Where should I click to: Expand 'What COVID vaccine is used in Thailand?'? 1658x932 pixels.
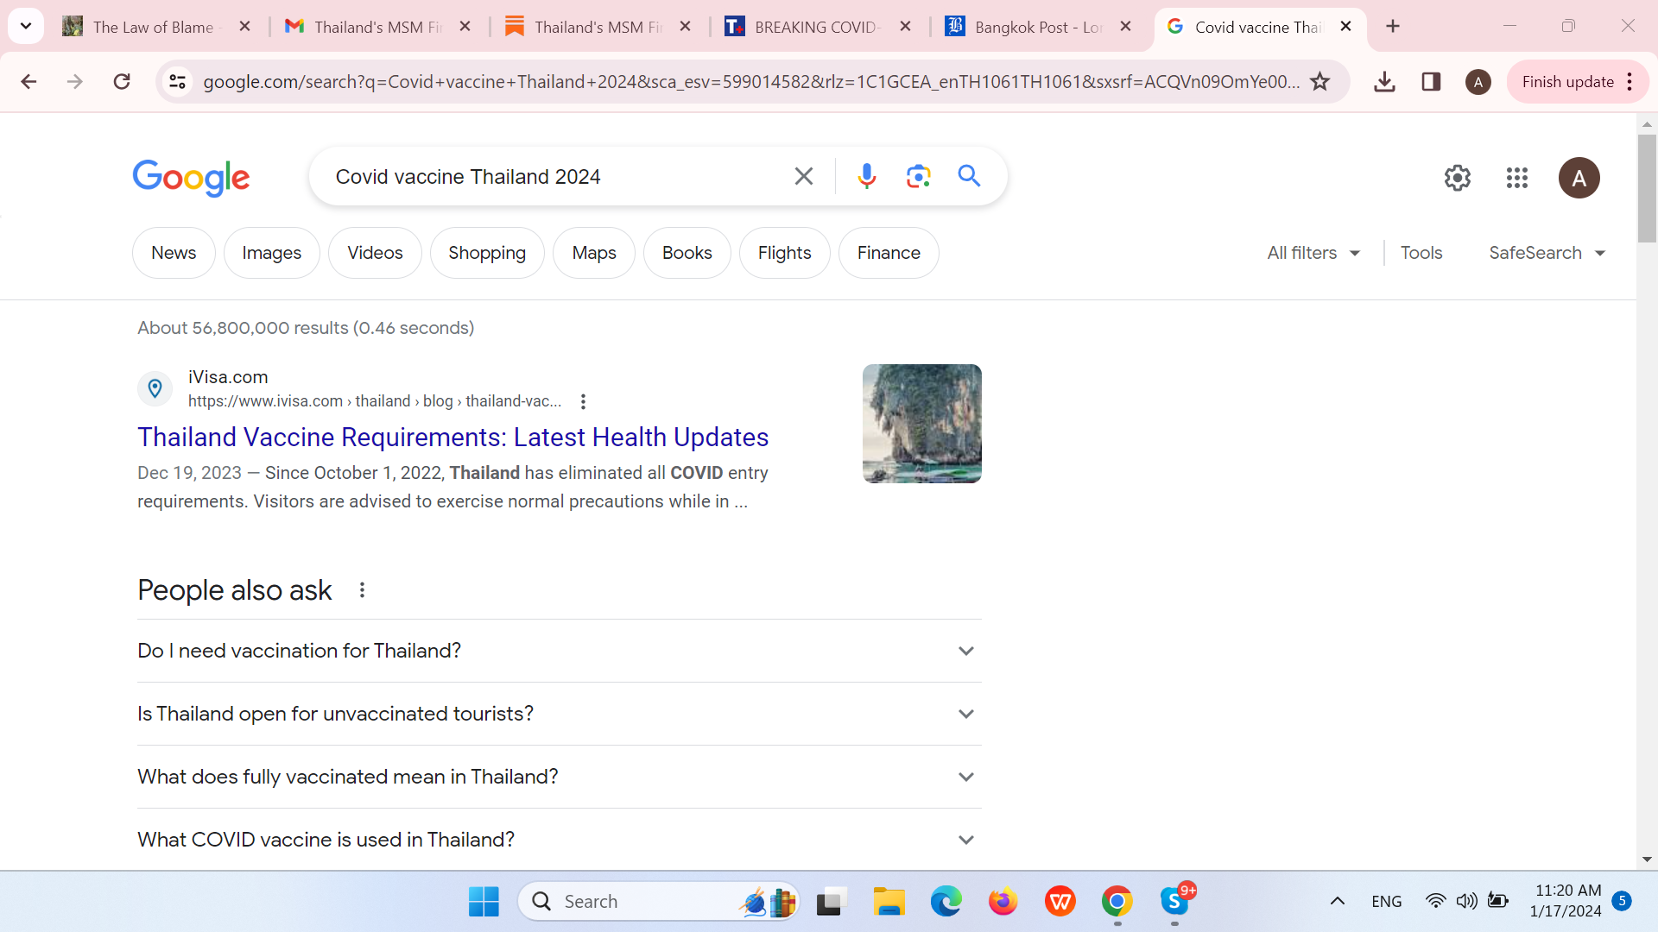559,840
